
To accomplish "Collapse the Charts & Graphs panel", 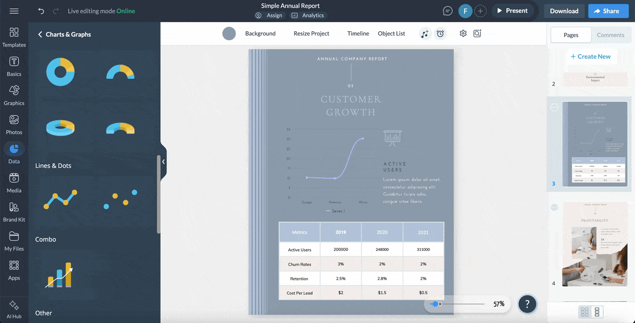I will [x=163, y=161].
